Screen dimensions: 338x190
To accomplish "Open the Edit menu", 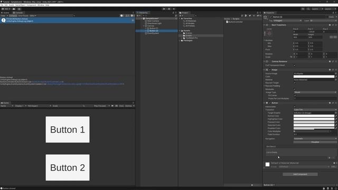I will pos(6,5).
